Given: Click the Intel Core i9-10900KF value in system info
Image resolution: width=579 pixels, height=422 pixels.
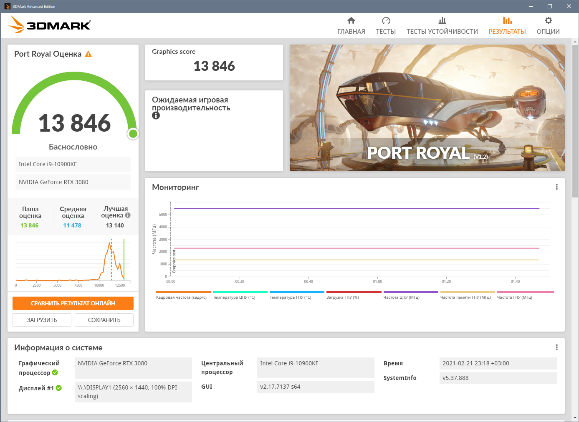Looking at the screenshot, I should (316, 368).
